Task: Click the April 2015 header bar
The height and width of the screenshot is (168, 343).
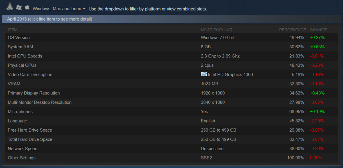Action: click(171, 19)
